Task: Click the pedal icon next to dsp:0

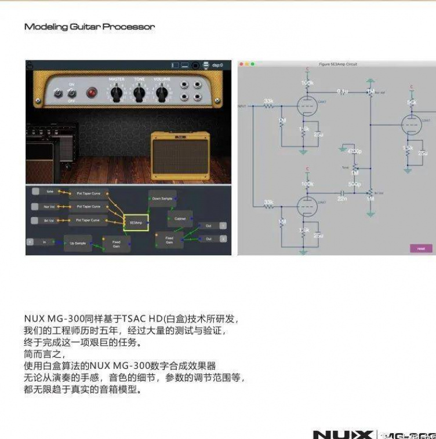Action: click(206, 65)
